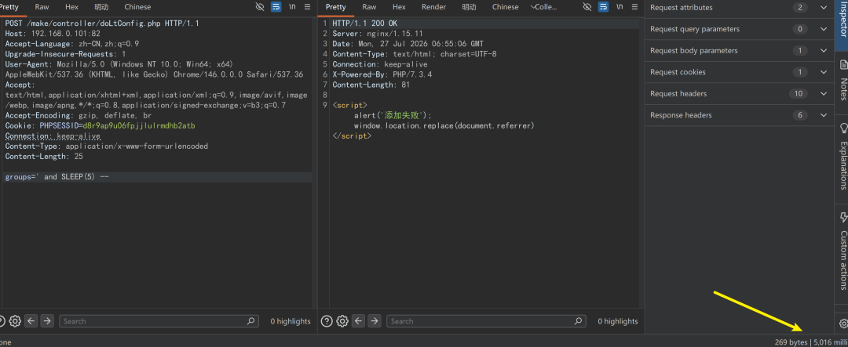
Task: Open the Custom actions side panel
Action: tap(842, 251)
